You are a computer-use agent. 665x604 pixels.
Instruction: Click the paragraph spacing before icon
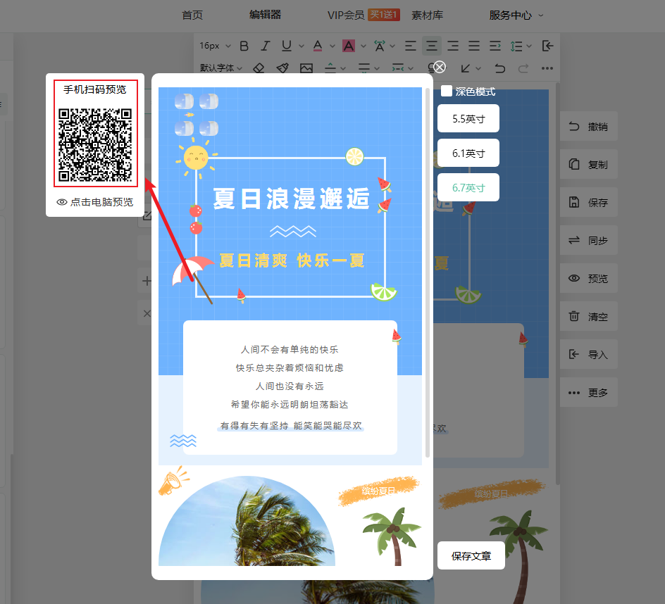click(x=330, y=68)
